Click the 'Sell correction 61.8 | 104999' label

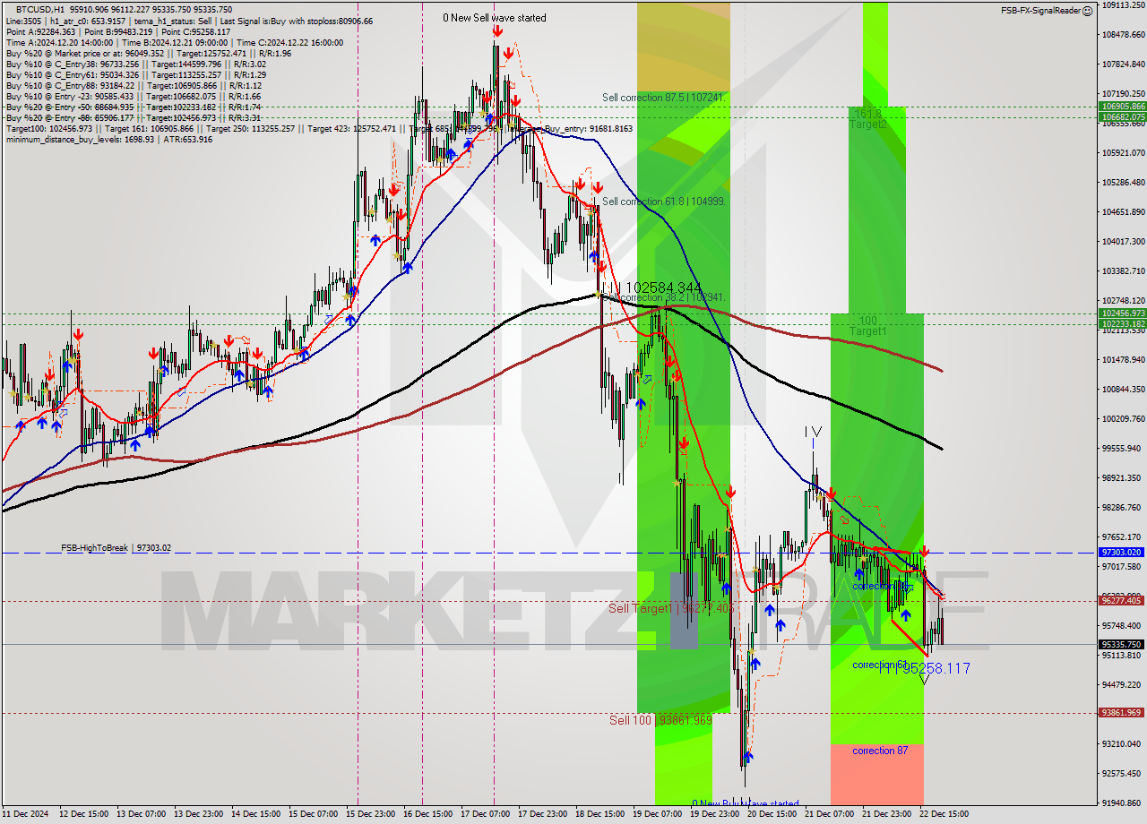pyautogui.click(x=663, y=202)
